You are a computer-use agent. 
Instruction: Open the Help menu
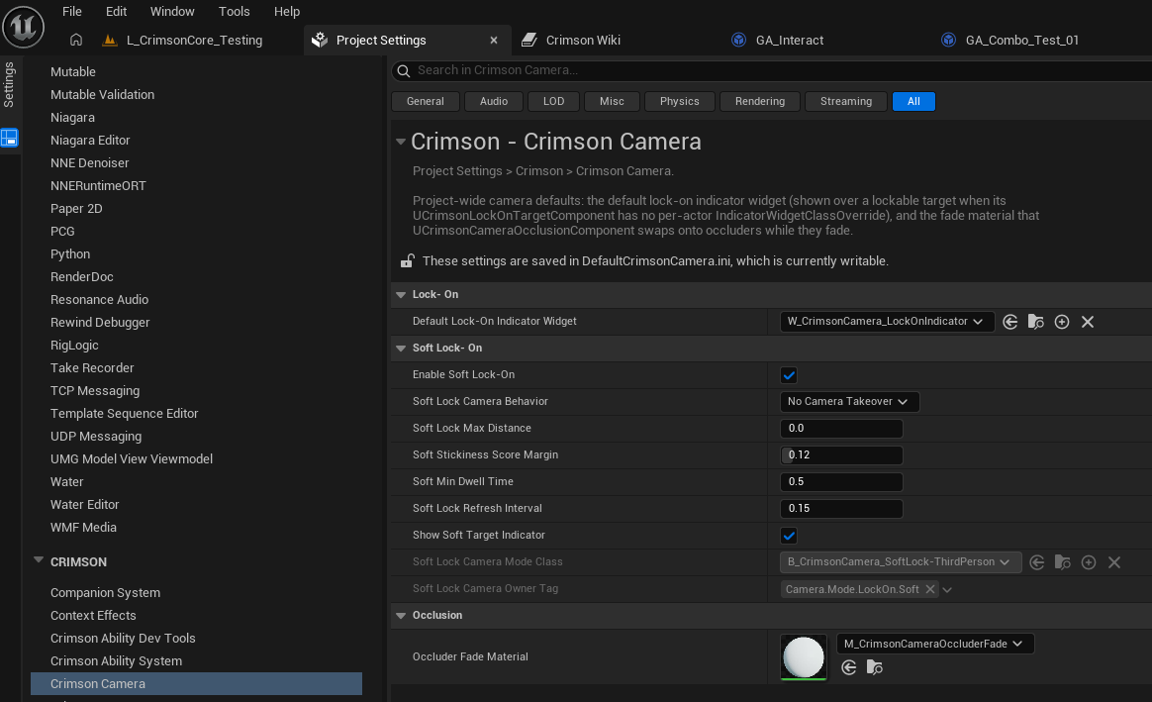287,11
